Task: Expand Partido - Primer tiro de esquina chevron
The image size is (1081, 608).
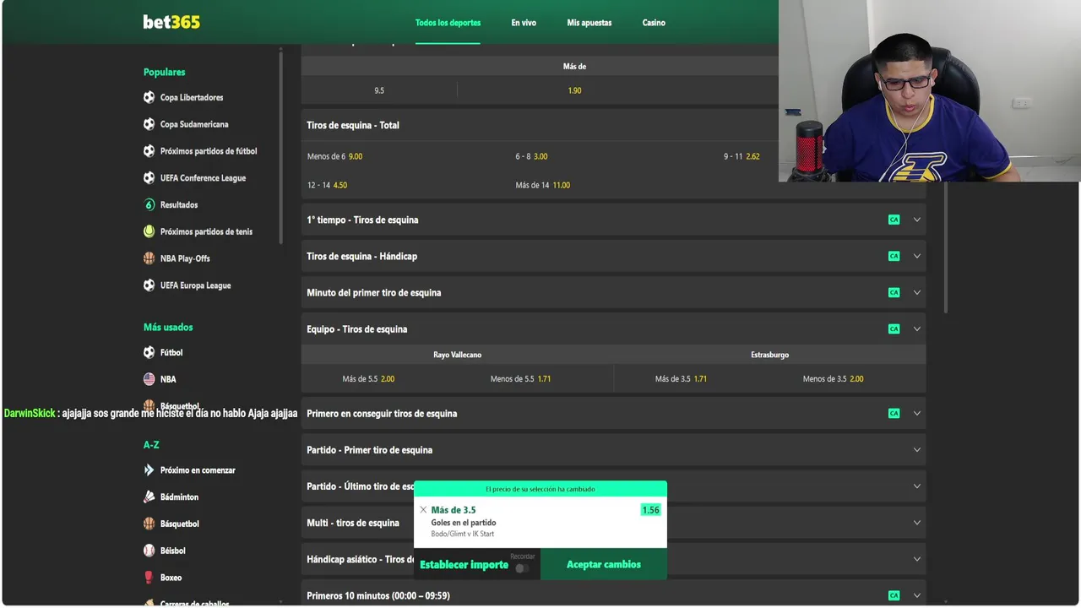Action: (x=916, y=450)
